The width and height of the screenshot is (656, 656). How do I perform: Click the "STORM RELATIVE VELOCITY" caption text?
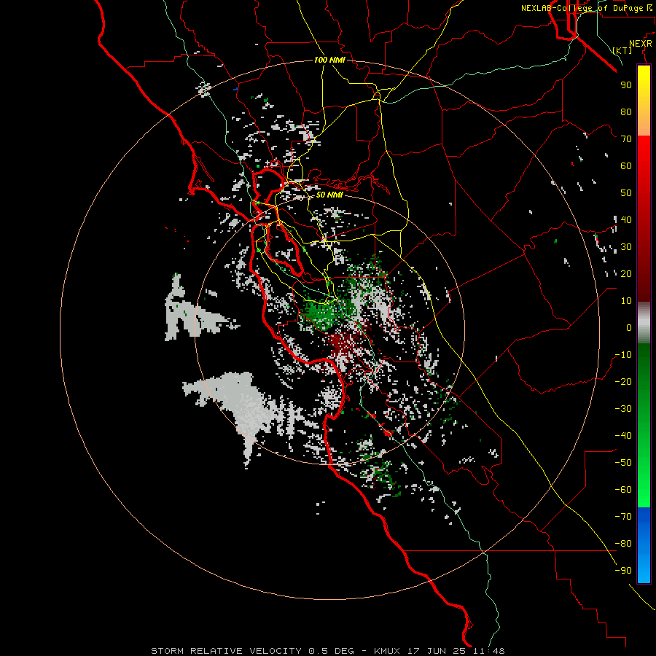(226, 651)
